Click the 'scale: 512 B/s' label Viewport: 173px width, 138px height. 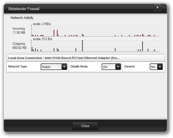point(42,39)
